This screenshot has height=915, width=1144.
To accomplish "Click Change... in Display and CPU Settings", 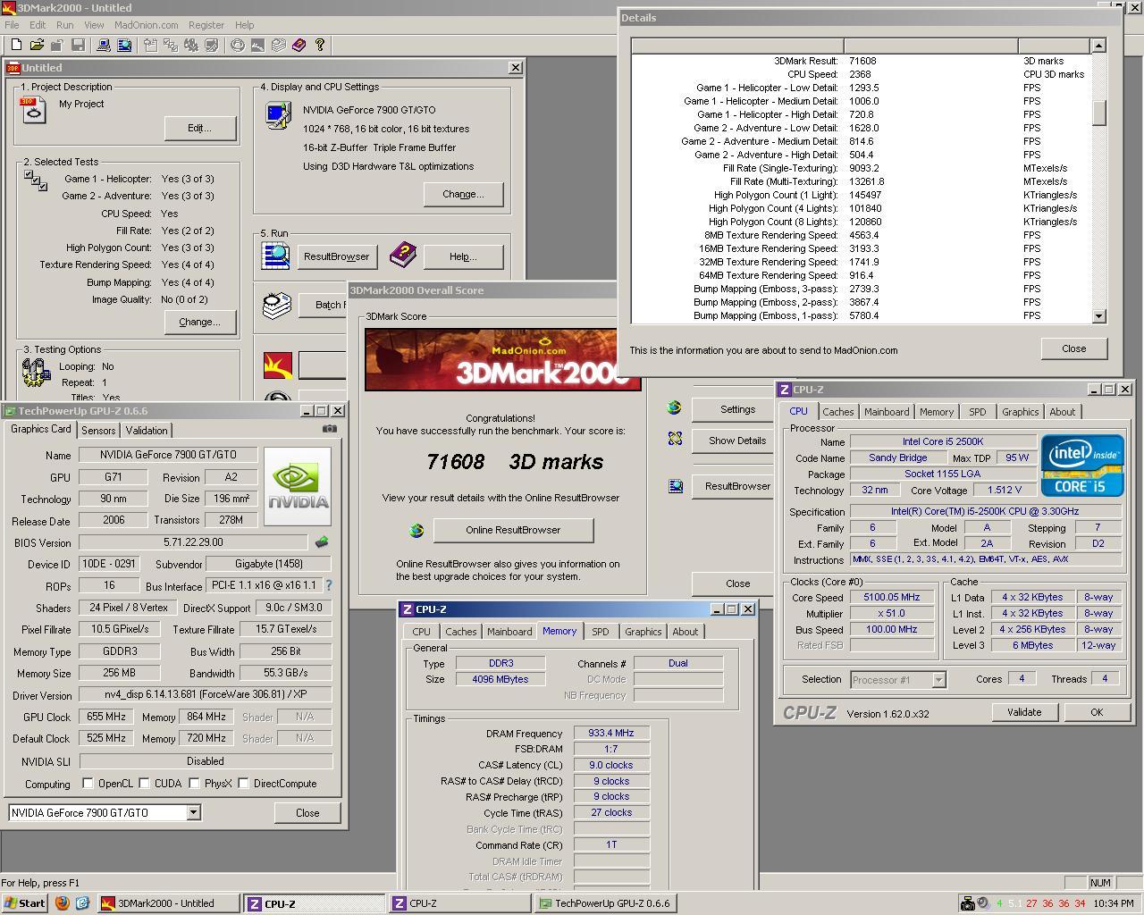I will (463, 194).
